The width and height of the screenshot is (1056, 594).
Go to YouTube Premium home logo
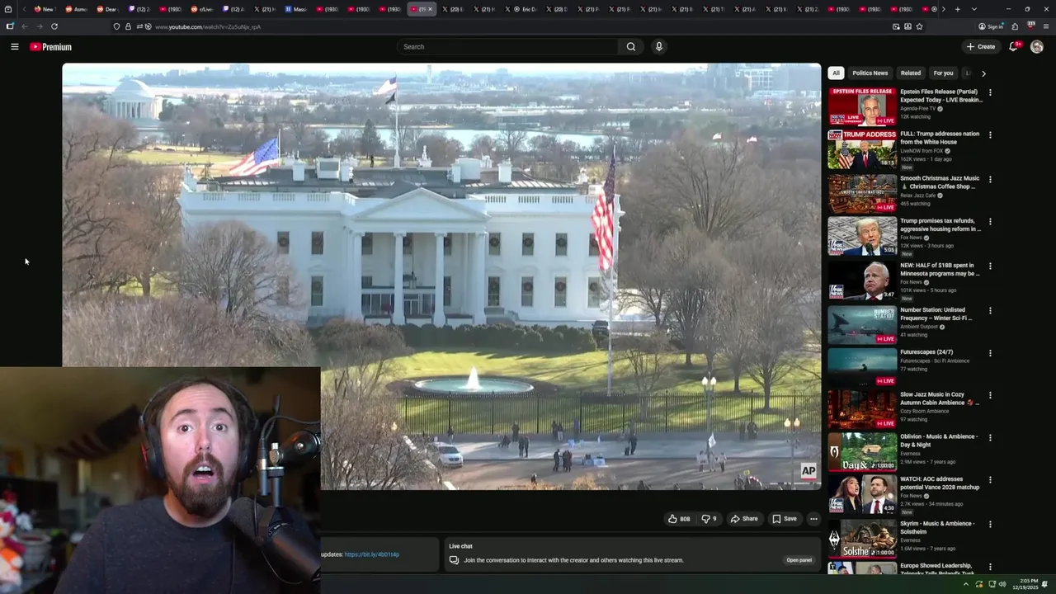(x=51, y=47)
